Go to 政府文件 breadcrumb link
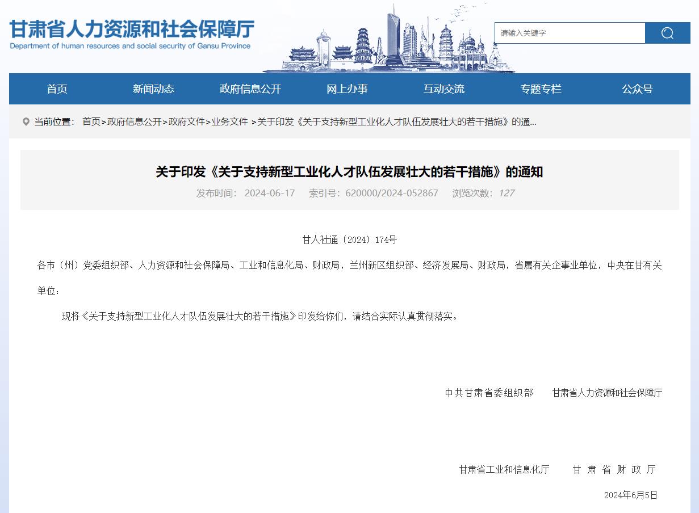 pyautogui.click(x=187, y=121)
